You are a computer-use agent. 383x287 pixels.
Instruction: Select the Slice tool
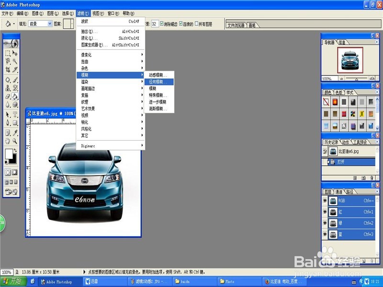pos(15,70)
